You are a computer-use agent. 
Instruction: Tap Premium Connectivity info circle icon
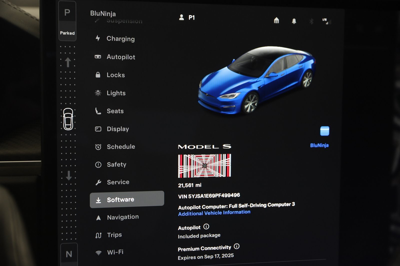(236, 246)
